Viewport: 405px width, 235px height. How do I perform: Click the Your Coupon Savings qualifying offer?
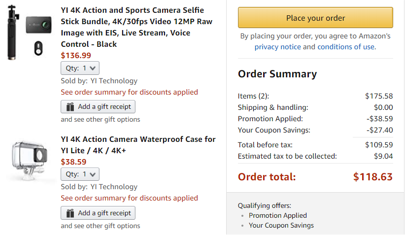pos(281,225)
